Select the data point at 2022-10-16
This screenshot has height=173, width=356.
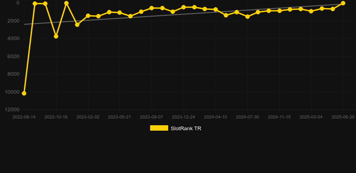[x=56, y=36]
